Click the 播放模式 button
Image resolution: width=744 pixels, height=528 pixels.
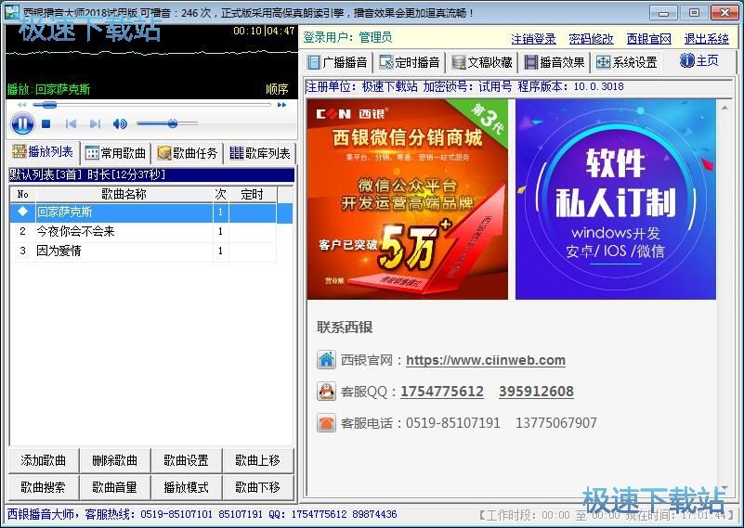pyautogui.click(x=187, y=487)
